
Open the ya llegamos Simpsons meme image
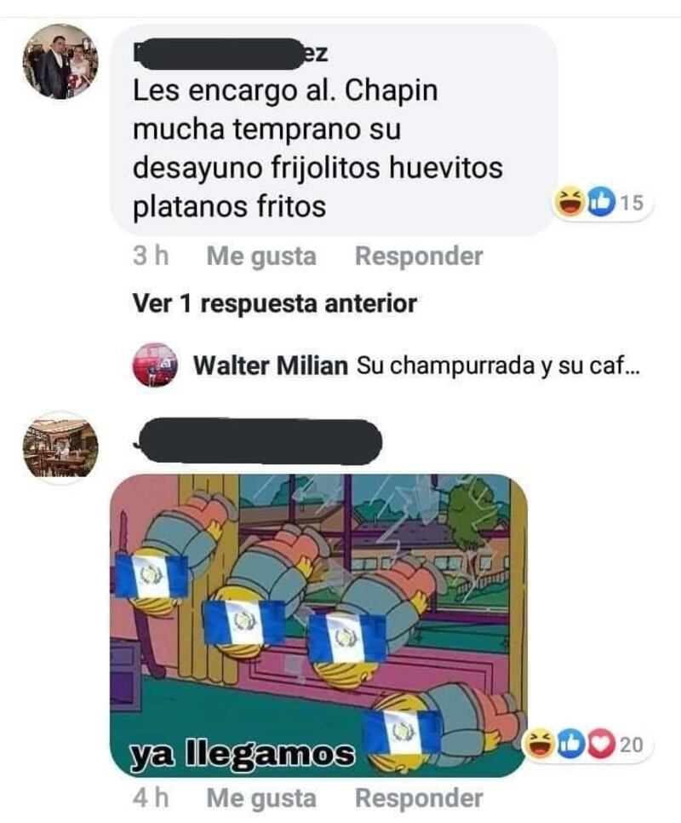pyautogui.click(x=318, y=625)
